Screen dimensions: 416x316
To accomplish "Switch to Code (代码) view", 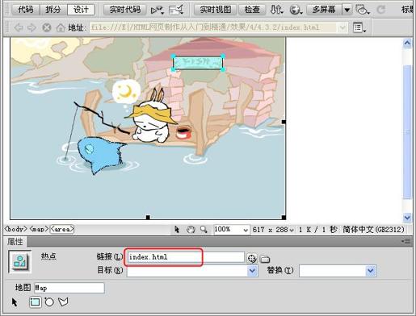I will point(26,10).
